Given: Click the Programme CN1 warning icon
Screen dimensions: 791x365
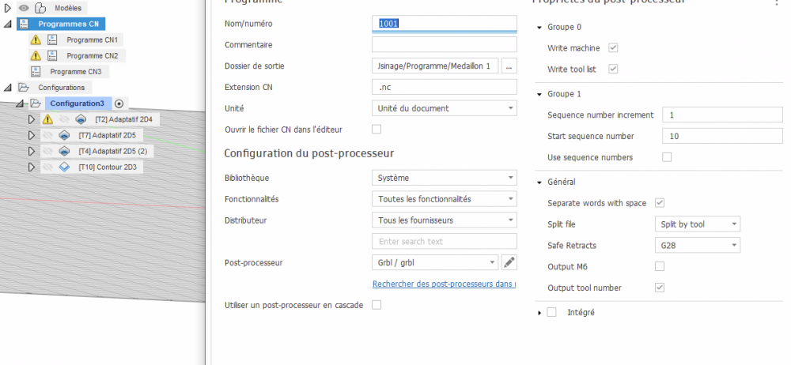Looking at the screenshot, I should pos(36,40).
